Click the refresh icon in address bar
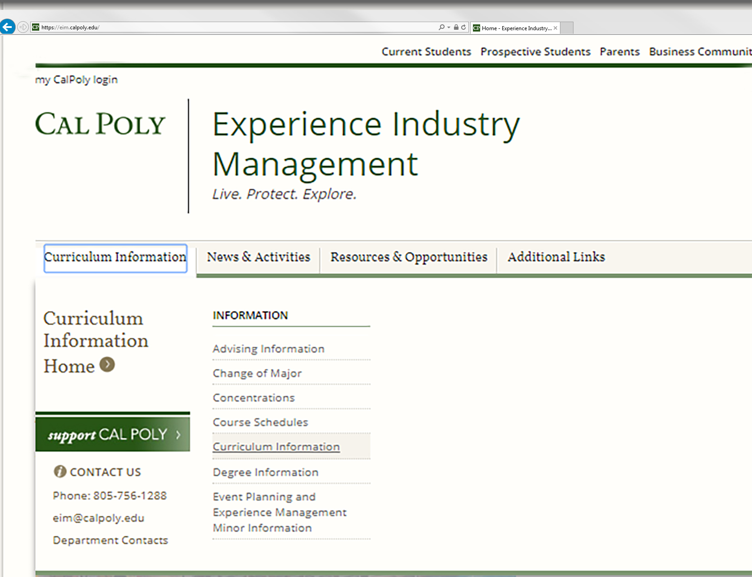Viewport: 752px width, 577px height. click(x=463, y=27)
